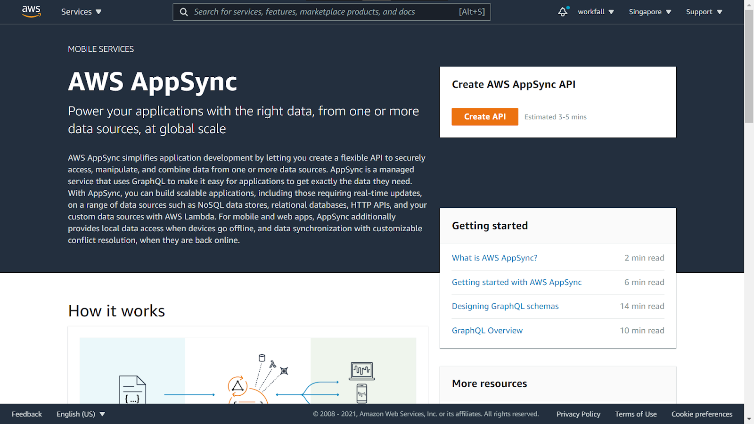
Task: Click the MOBILE SERVICES breadcrumb text
Action: tap(101, 49)
